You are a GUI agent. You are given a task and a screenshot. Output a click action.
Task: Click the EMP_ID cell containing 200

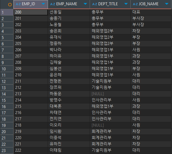click(31, 12)
